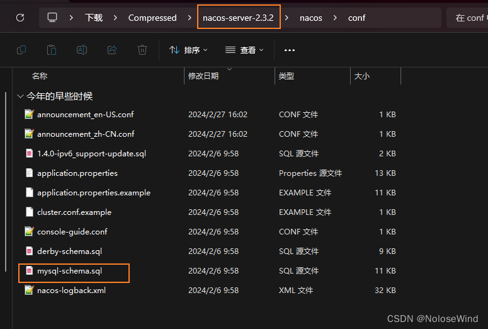Select file name console-guide.conf
The width and height of the screenshot is (488, 329).
coord(72,232)
